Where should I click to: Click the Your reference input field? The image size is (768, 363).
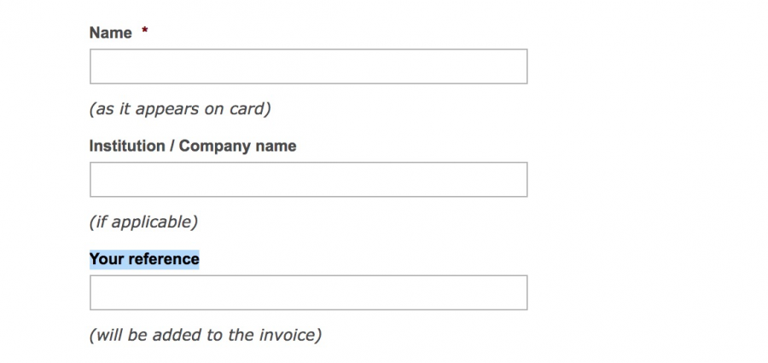coord(308,292)
